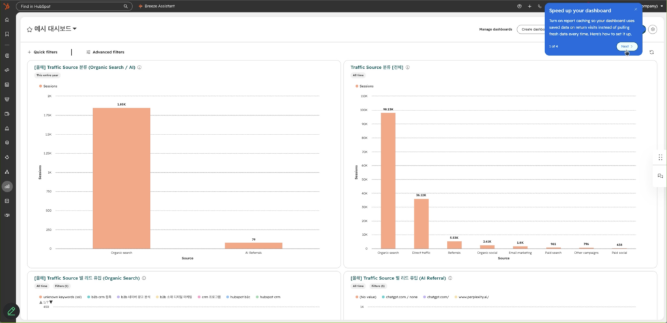
Task: Open the grid dots side panel icon
Action: (x=660, y=157)
